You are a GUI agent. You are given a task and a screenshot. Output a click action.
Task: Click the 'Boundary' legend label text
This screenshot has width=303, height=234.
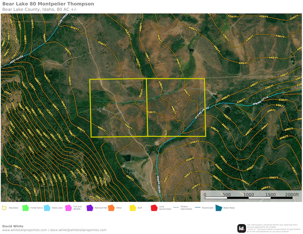14,208
